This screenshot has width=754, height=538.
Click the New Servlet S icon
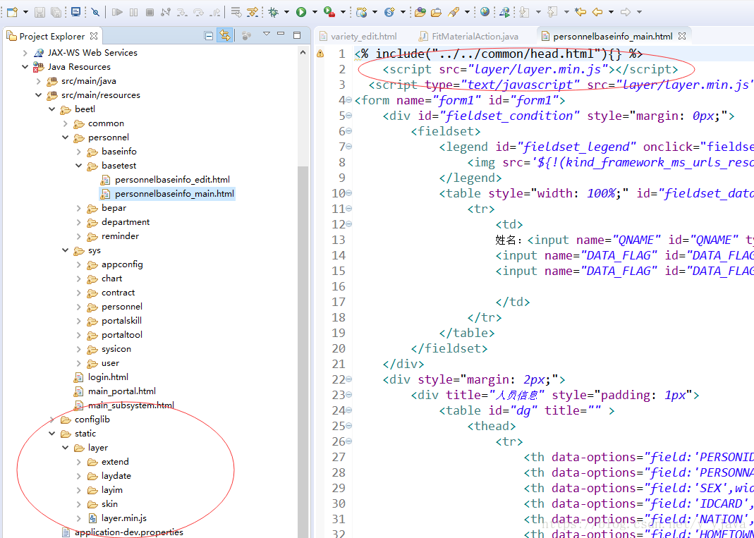(x=389, y=11)
